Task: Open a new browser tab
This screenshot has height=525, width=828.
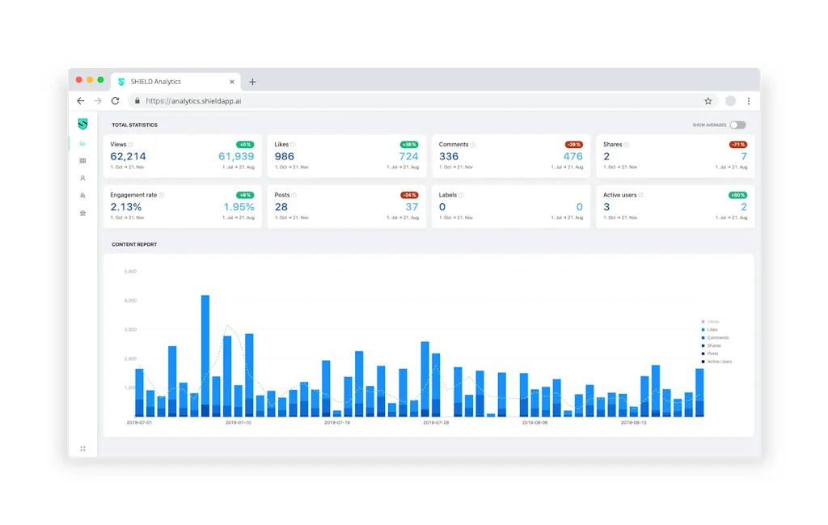Action: point(252,81)
